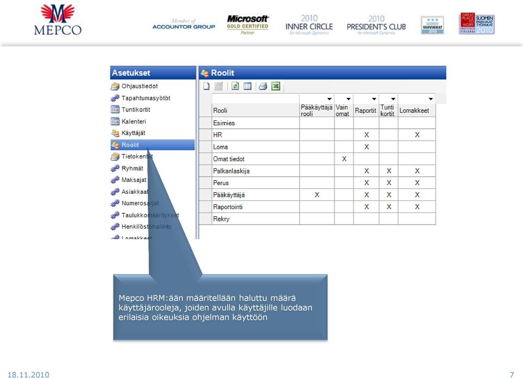
Task: Click the "Loma" role name
Action: pyautogui.click(x=221, y=147)
